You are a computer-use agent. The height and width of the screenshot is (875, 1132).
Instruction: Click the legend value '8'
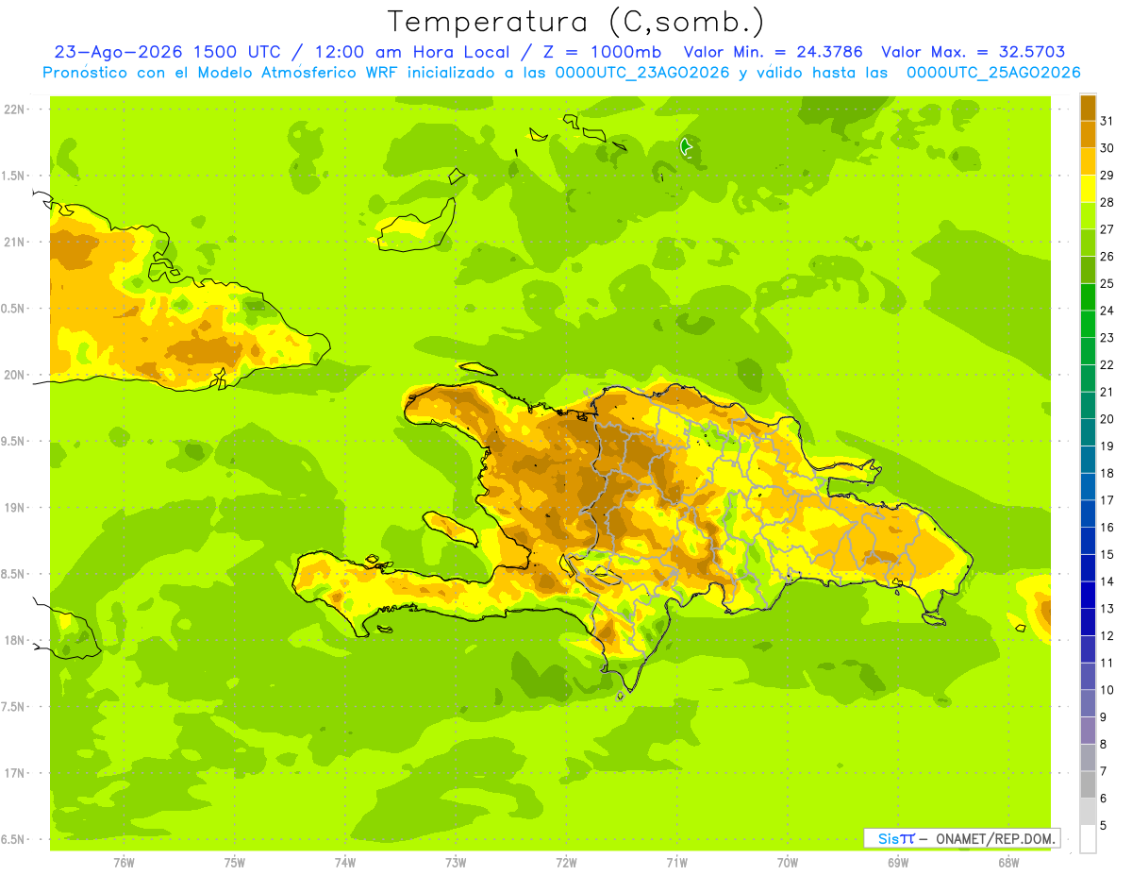click(x=1104, y=744)
